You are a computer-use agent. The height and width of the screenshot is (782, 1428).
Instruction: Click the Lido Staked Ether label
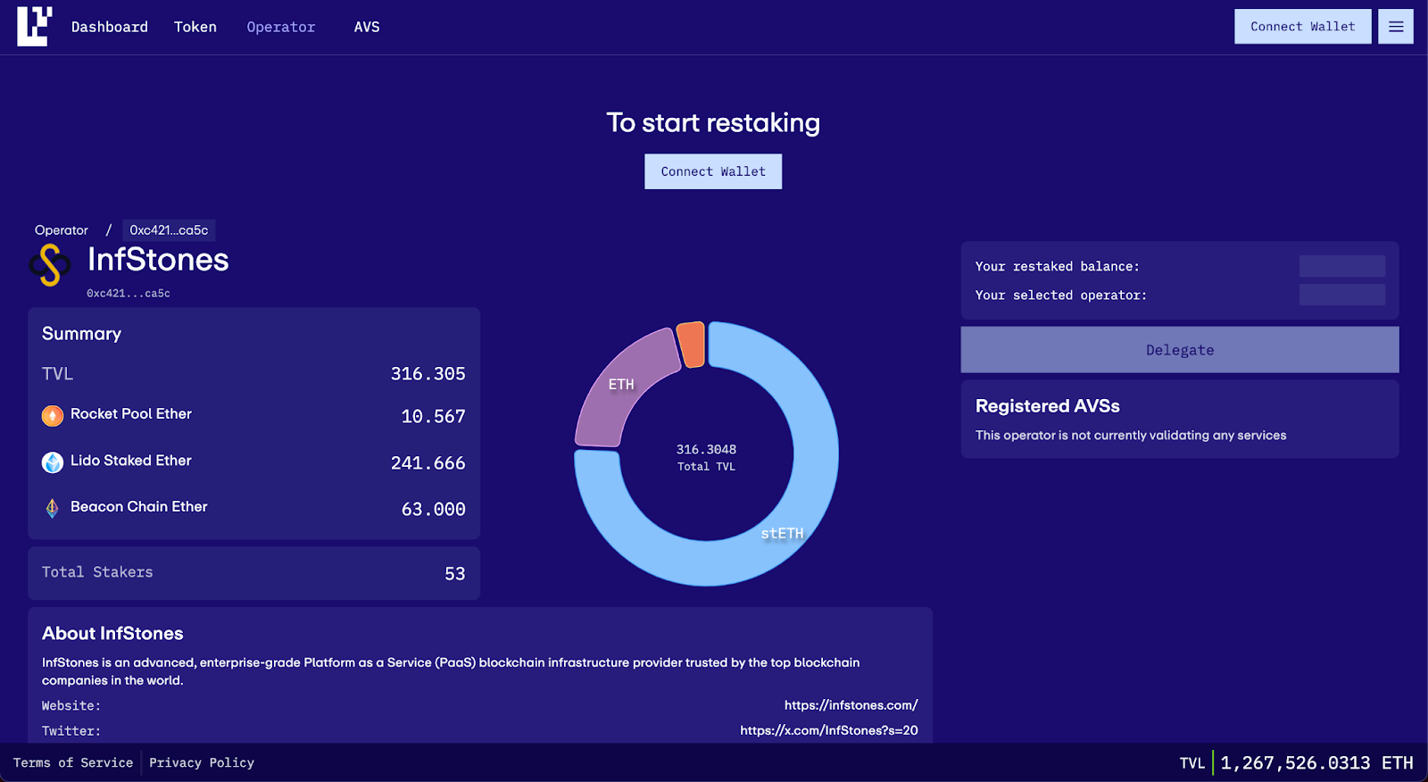pos(131,461)
